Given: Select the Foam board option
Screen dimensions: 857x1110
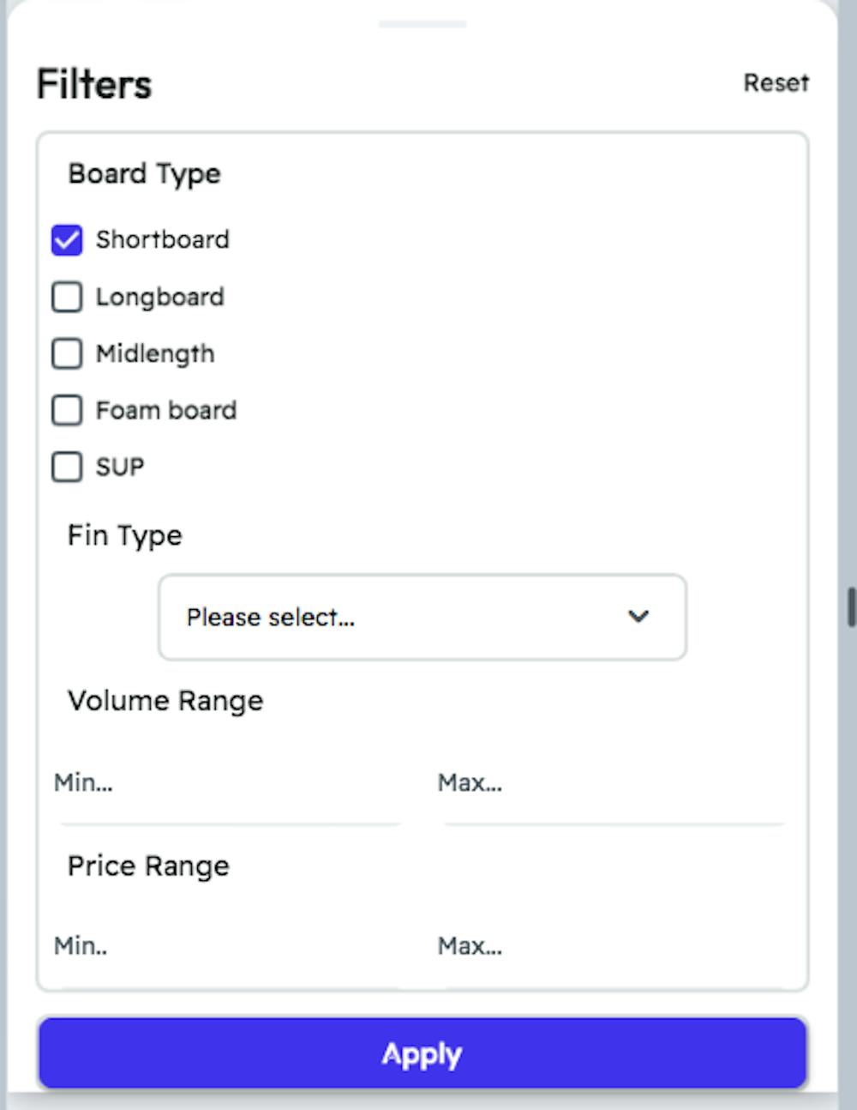Looking at the screenshot, I should (67, 410).
